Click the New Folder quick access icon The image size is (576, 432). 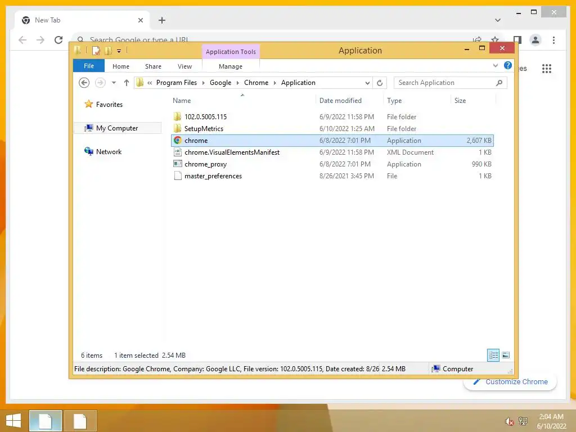tap(108, 51)
